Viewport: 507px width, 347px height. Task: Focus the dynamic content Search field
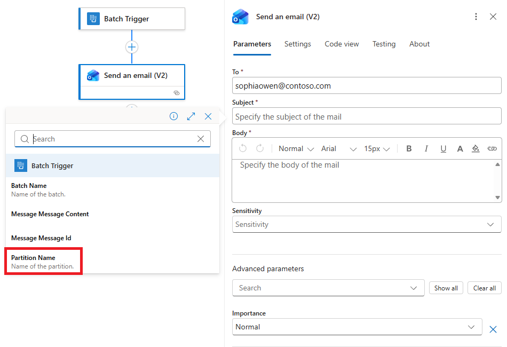click(113, 139)
